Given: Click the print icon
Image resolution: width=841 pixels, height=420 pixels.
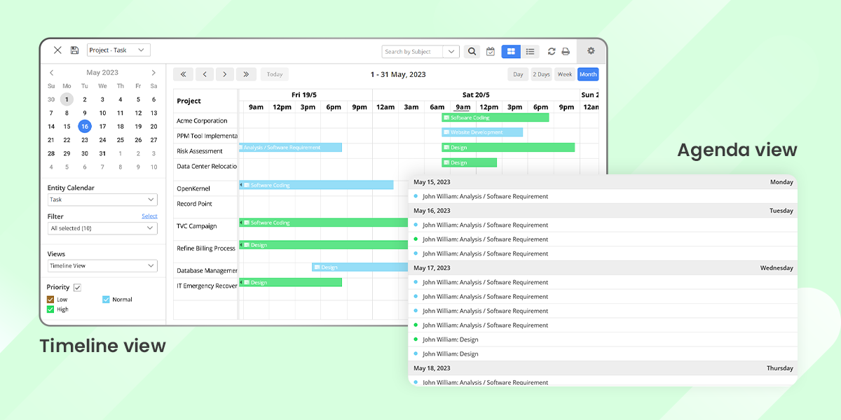Looking at the screenshot, I should 566,51.
